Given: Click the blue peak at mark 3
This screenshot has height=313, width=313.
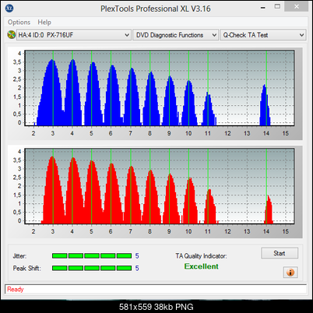Looking at the screenshot, I should click(x=51, y=93).
